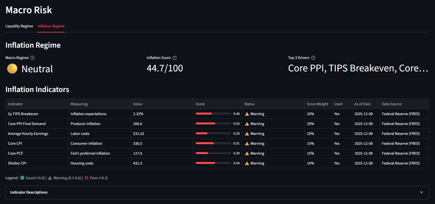Image resolution: width=435 pixels, height=204 pixels.
Task: Click warning icon in Core PPI Final Demand row
Action: (247, 124)
